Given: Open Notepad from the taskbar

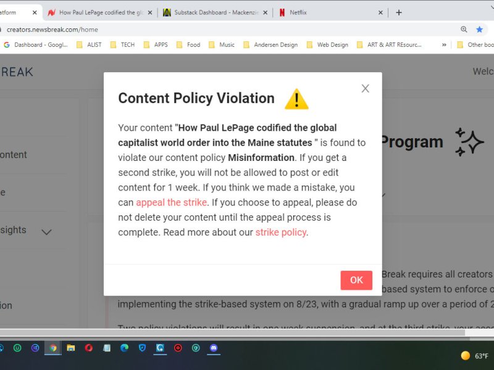Looking at the screenshot, I should point(107,348).
